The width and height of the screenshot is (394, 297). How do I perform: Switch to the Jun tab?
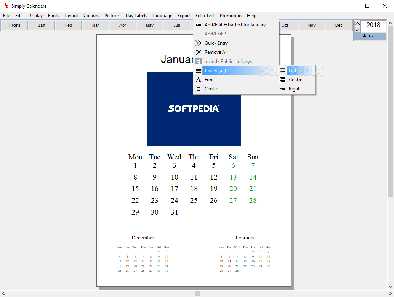point(177,25)
